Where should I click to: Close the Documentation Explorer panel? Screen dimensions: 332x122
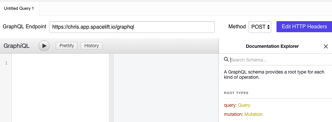(326, 47)
